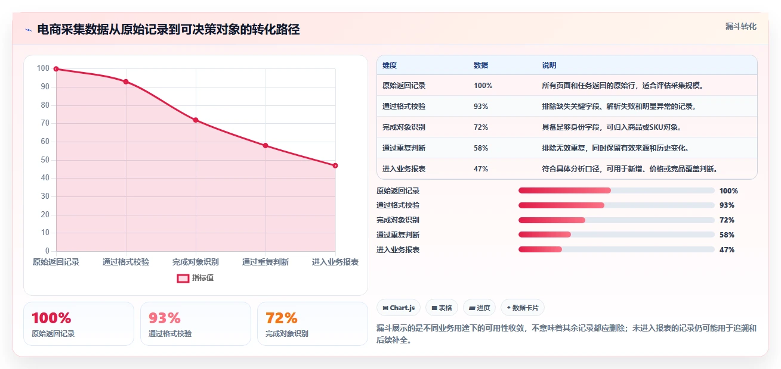Click the x-axis label 完成对象识别
Image resolution: width=781 pixels, height=369 pixels.
[x=196, y=262]
